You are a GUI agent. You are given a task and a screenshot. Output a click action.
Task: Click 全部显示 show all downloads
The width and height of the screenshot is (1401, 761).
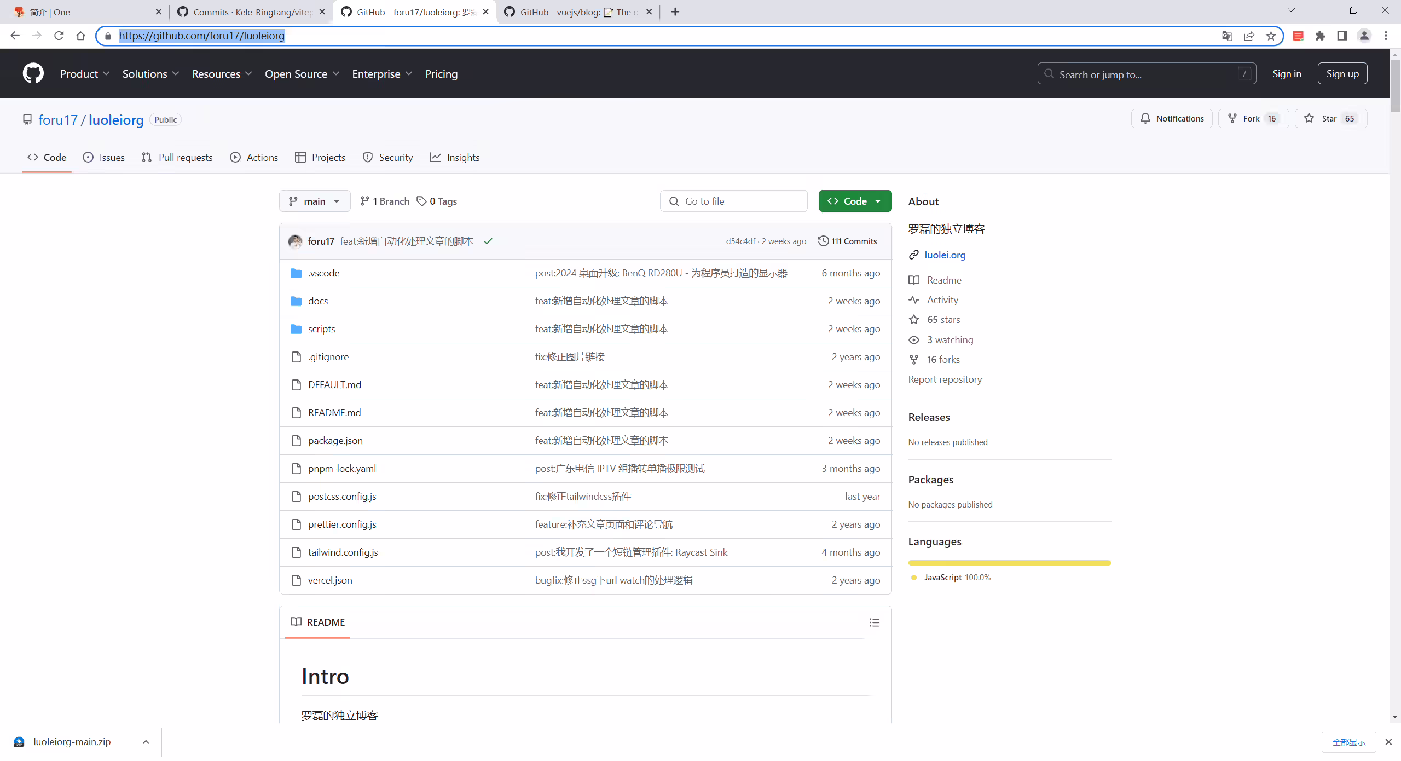(1348, 742)
